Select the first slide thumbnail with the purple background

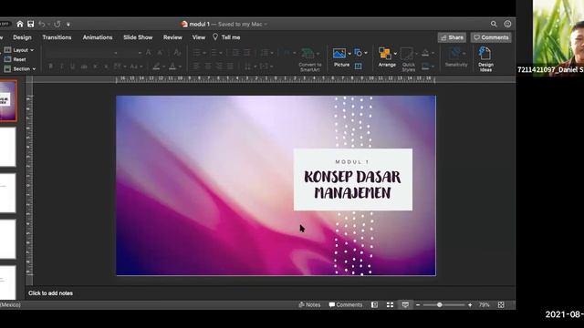pos(8,101)
